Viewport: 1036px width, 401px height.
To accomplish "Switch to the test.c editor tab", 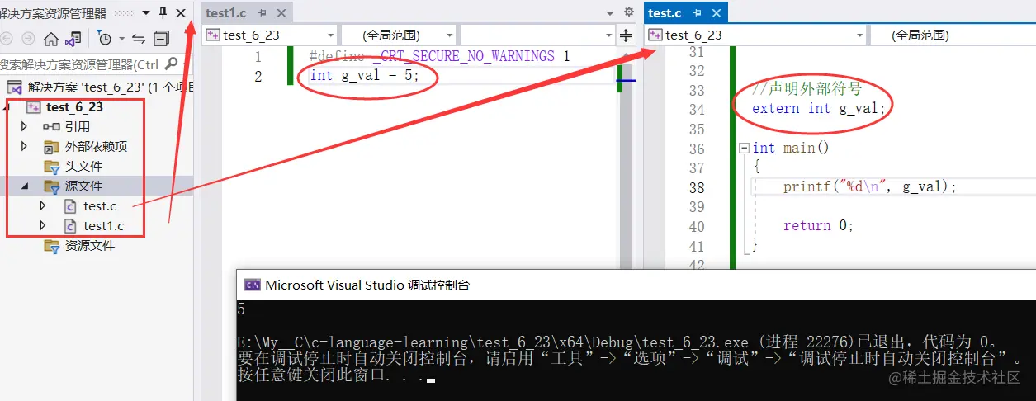I will coord(665,12).
